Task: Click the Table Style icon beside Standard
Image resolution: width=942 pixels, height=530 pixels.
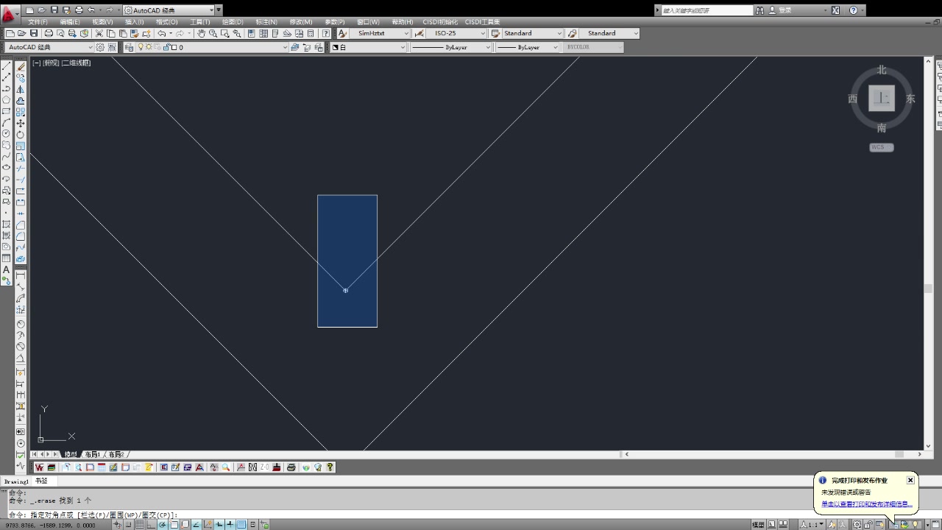Action: point(495,33)
